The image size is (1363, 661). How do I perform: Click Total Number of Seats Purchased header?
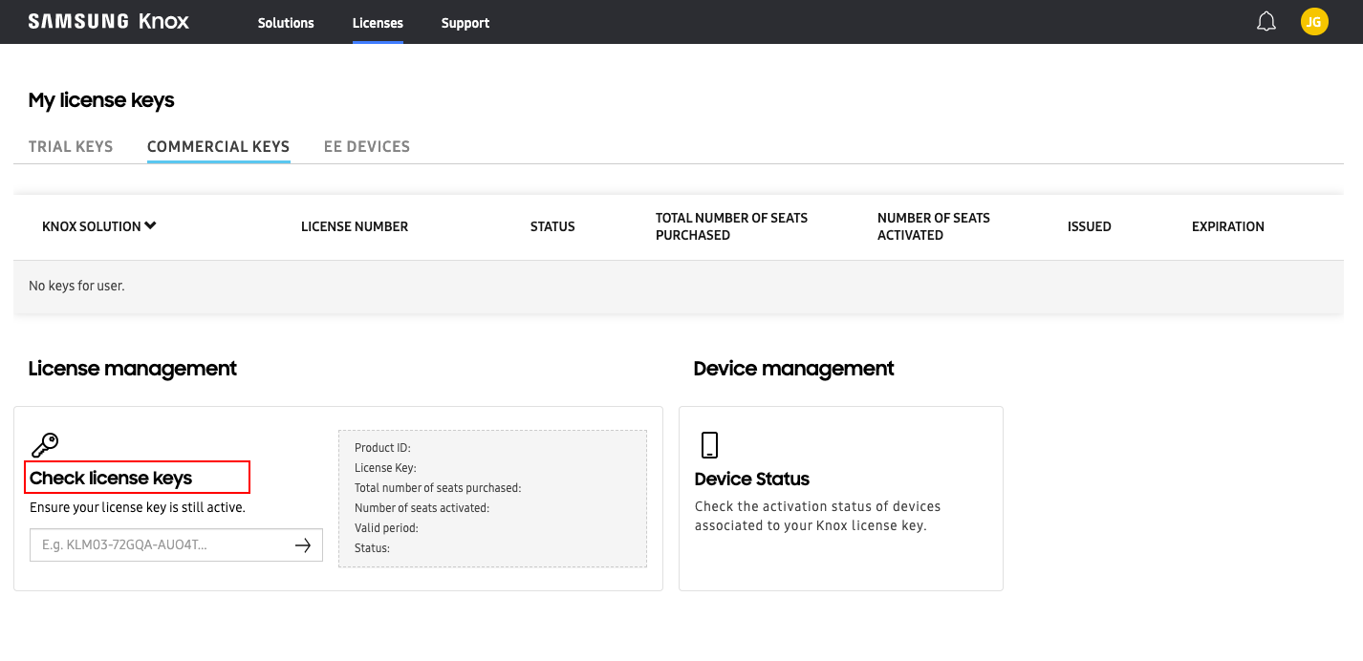(731, 226)
